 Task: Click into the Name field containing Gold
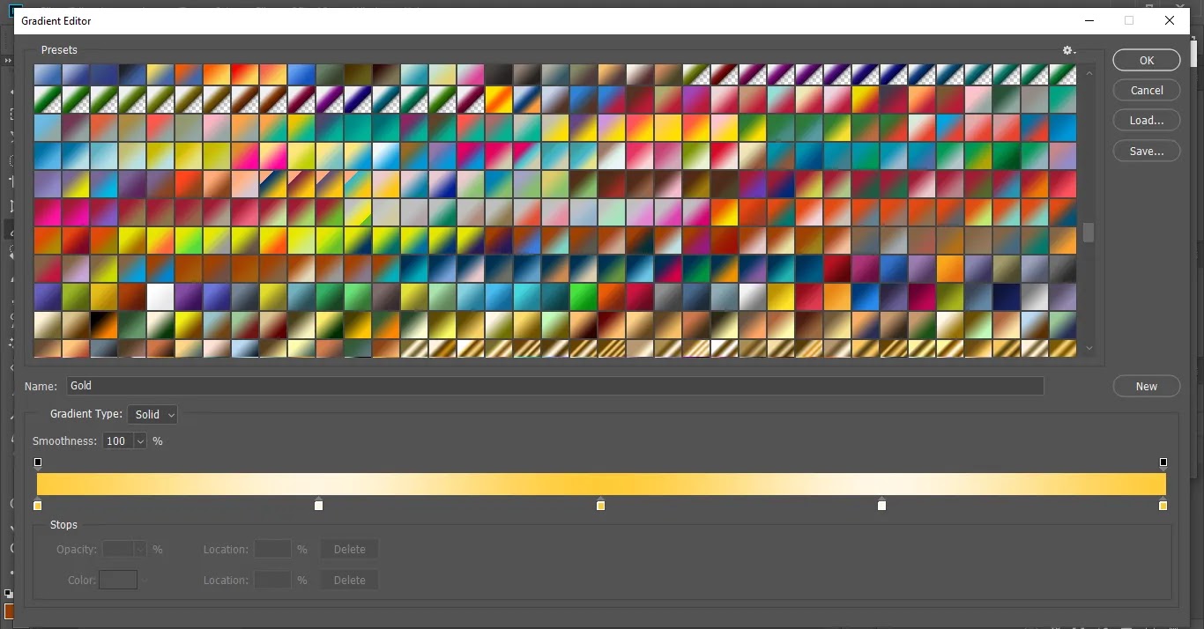click(554, 386)
